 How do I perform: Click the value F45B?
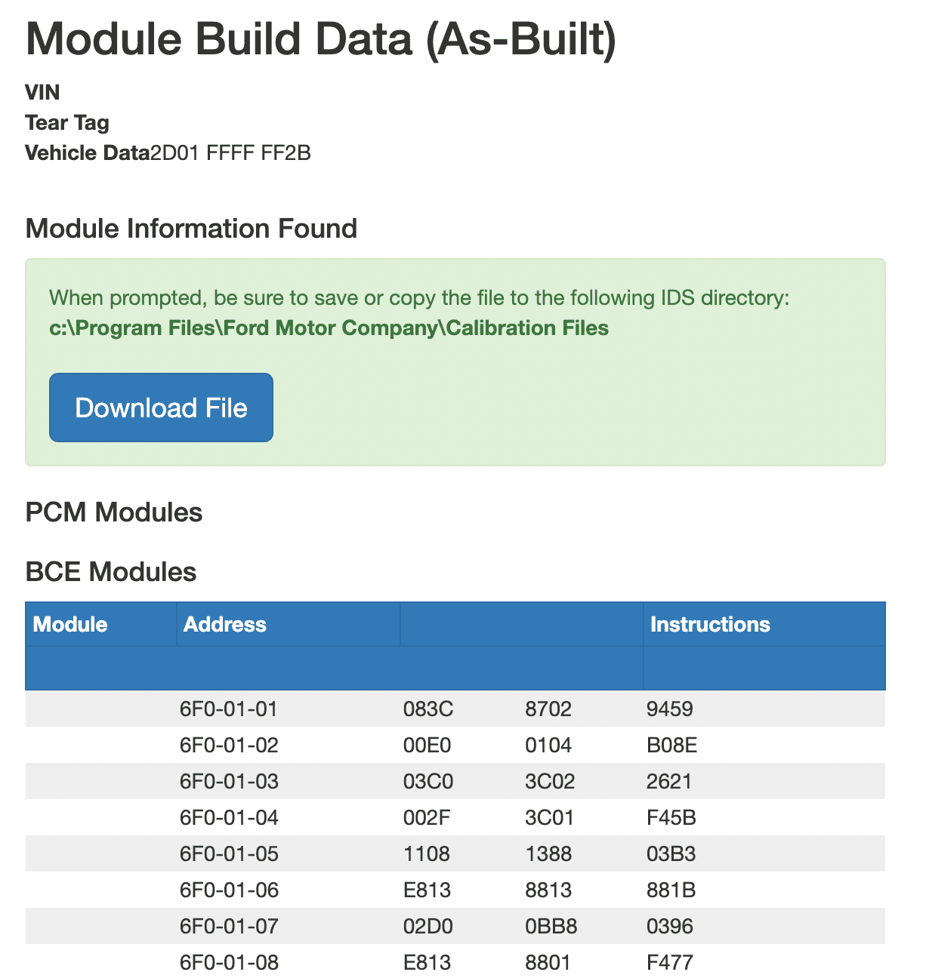coord(671,817)
